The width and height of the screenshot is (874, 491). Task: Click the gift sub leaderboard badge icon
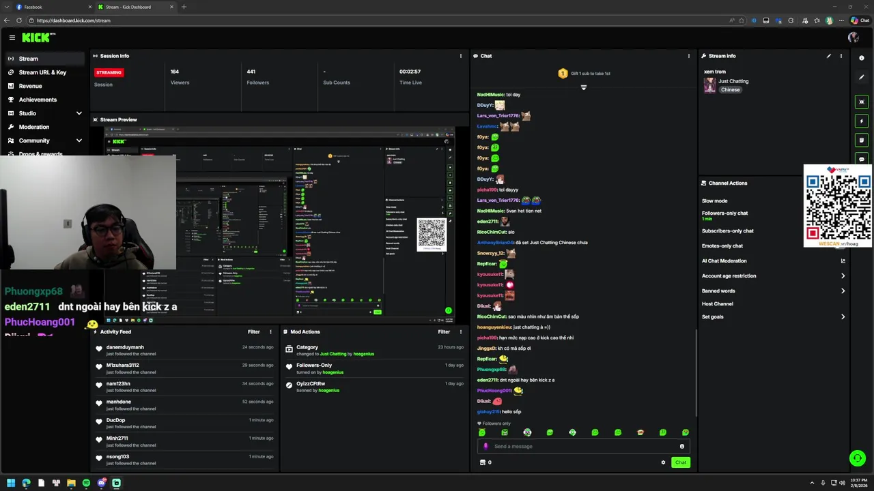tap(563, 74)
